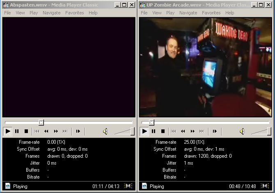Click the black video area in Abspasten.wmv window
Image resolution: width=275 pixels, height=193 pixels.
pos(69,67)
